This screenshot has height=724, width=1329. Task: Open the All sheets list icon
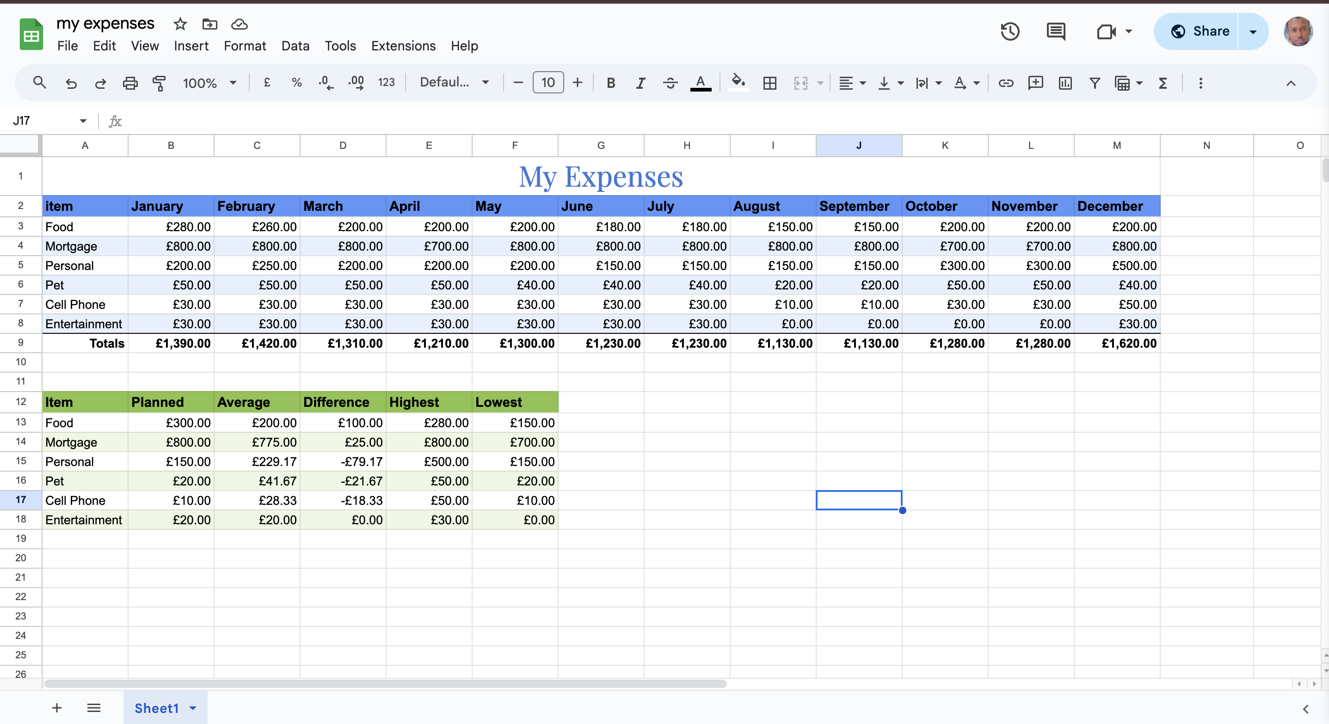tap(93, 707)
